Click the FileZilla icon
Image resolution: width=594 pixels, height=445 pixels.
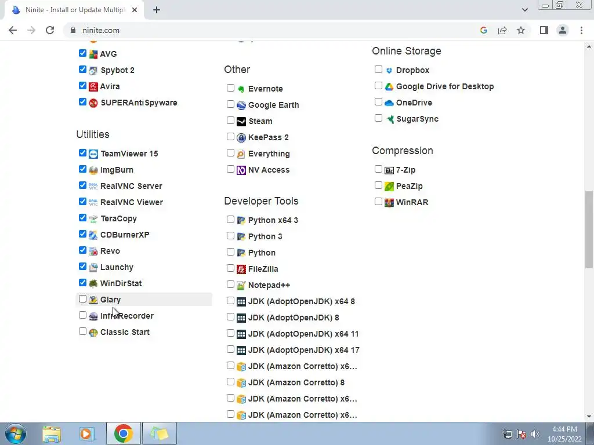click(241, 269)
